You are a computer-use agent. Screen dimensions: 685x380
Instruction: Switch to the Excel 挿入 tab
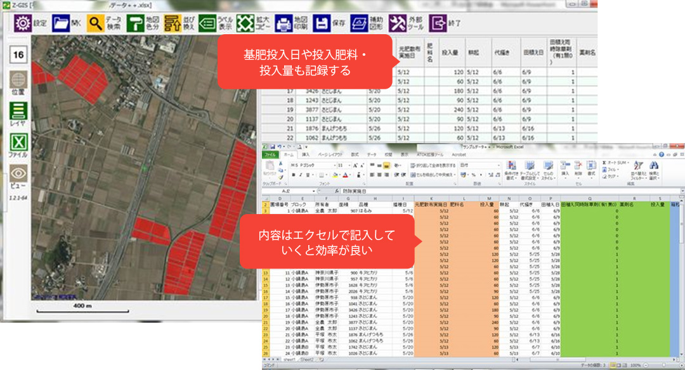tap(305, 155)
